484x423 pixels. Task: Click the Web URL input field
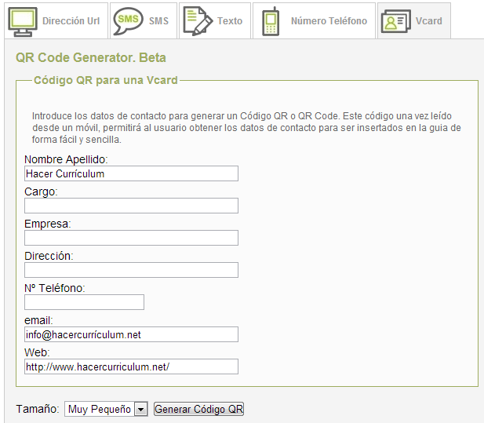point(131,366)
